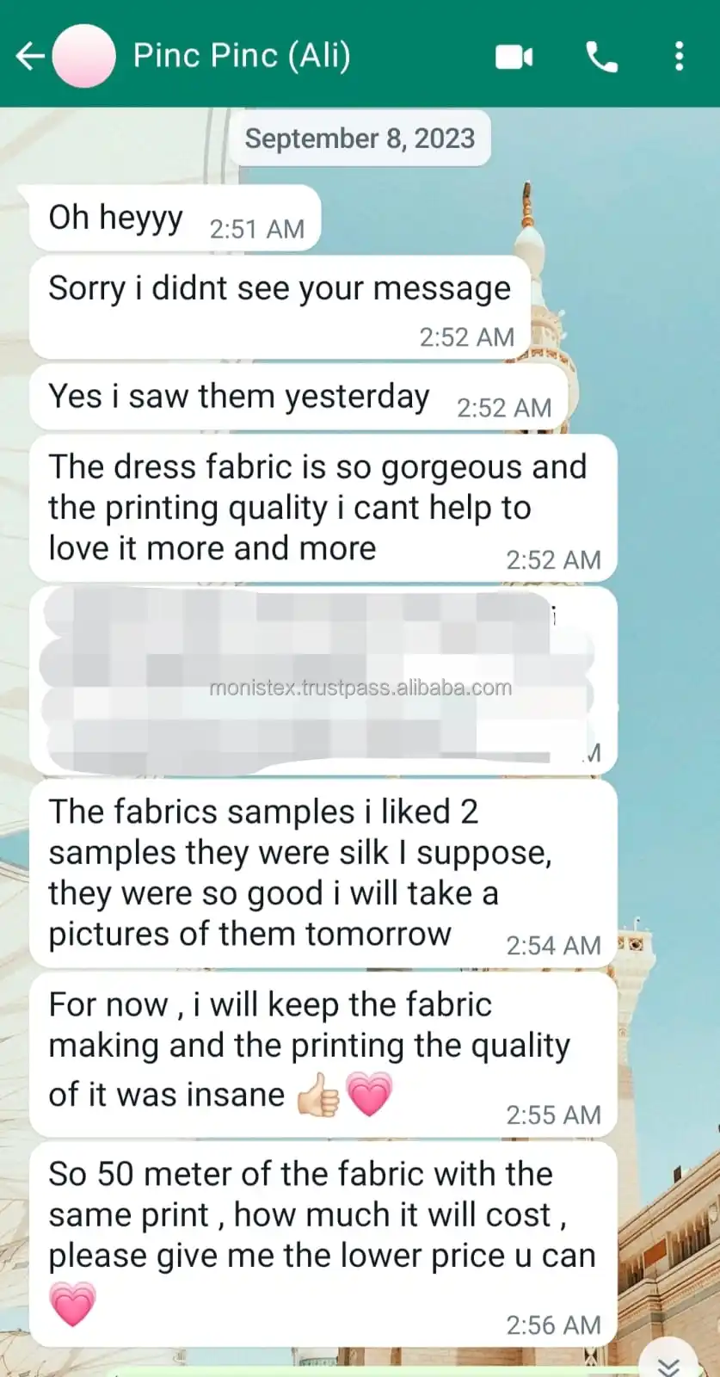Tap the "fabrics samples i liked 2" message
720x1377 pixels.
coord(323,874)
